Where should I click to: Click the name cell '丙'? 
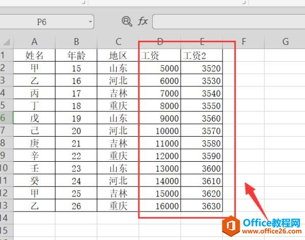tap(35, 93)
